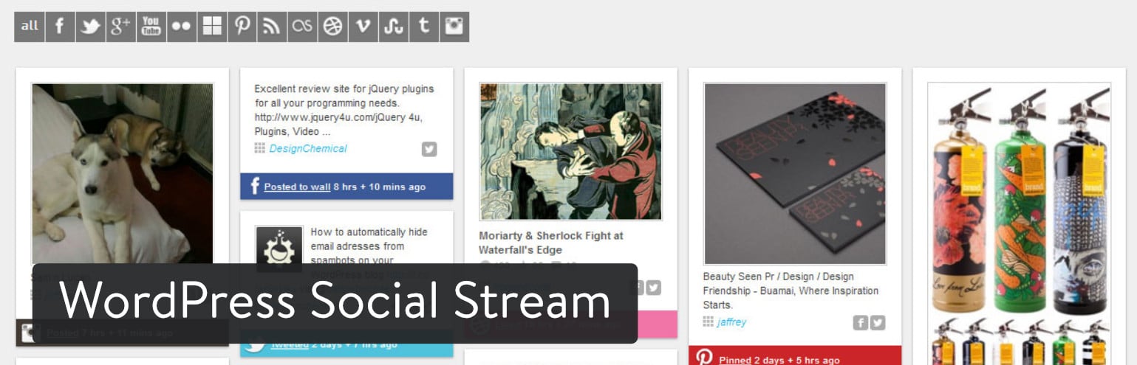Filter the stream by Pinterest icon

242,27
